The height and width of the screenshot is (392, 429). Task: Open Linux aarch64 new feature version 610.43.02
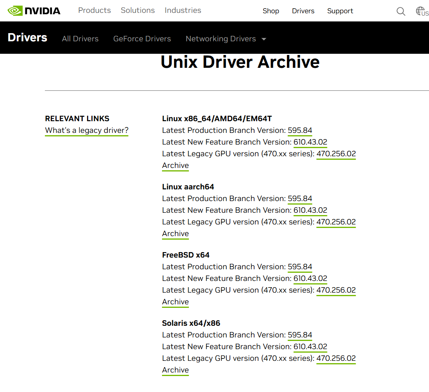[310, 210]
